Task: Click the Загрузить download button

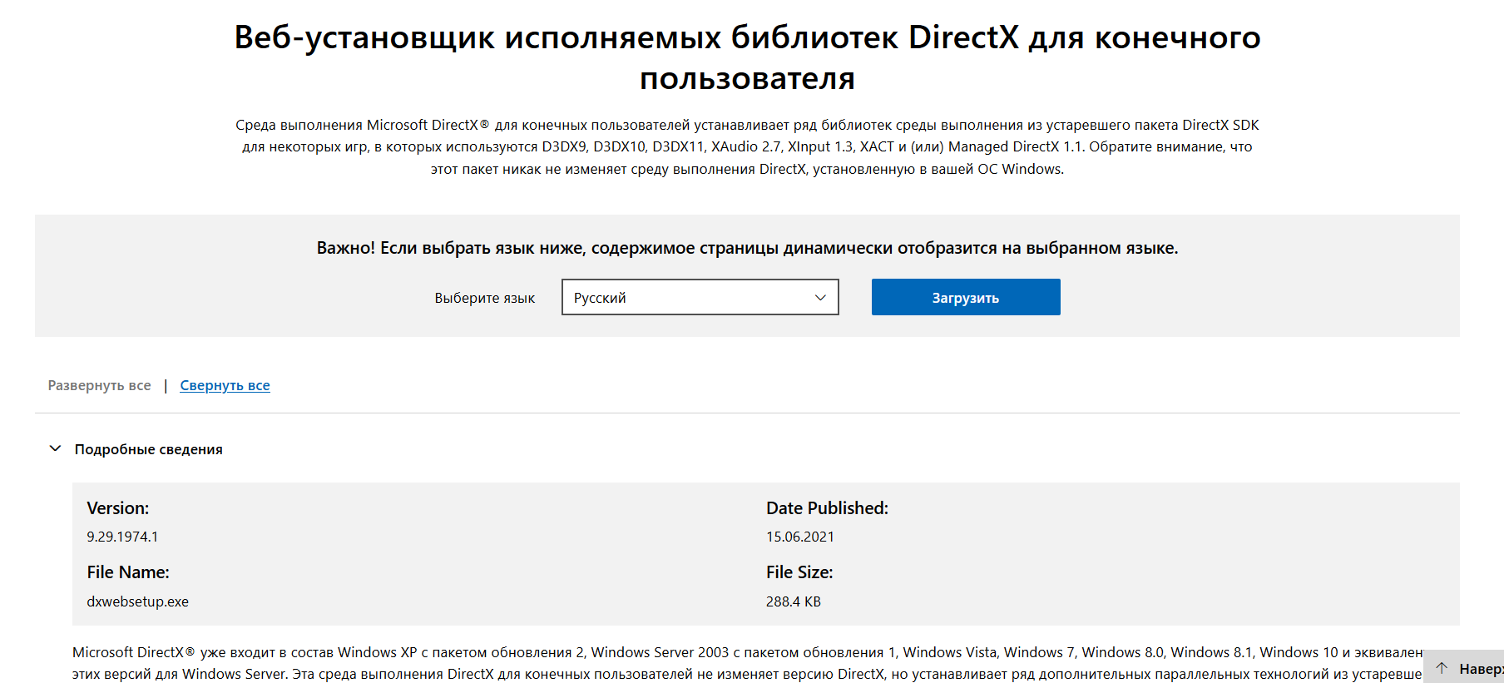Action: 966,297
